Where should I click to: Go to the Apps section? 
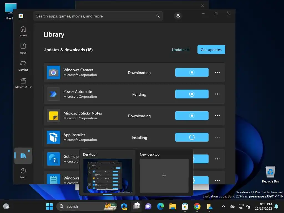coord(23,49)
